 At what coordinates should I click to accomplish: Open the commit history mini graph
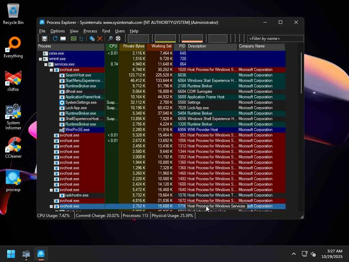(x=165, y=38)
